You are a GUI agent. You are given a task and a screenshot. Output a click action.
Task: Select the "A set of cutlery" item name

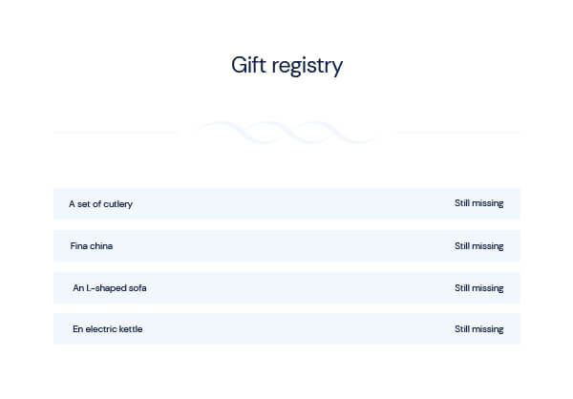pos(100,204)
